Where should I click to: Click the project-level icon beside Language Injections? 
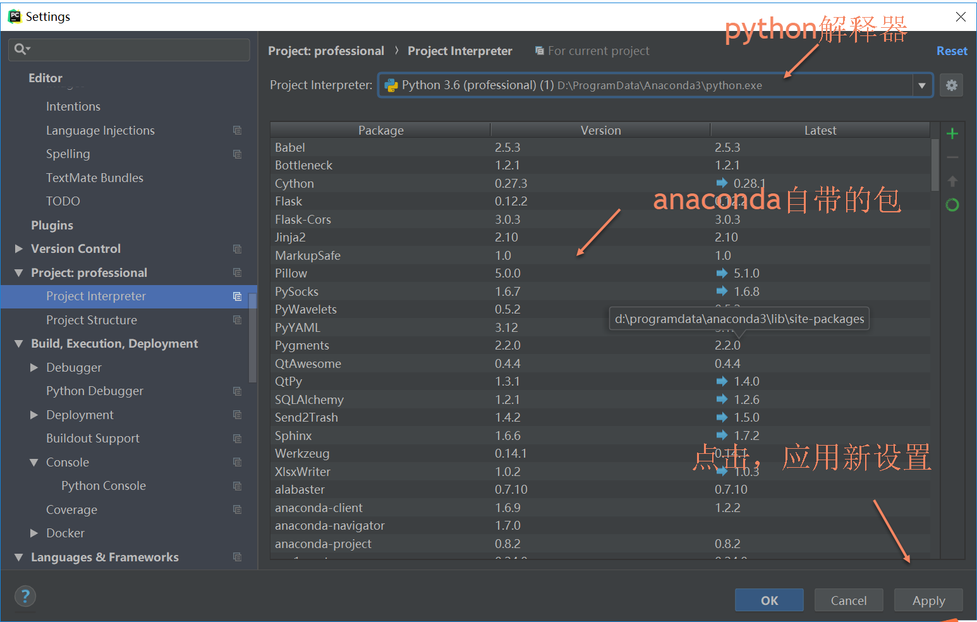237,130
